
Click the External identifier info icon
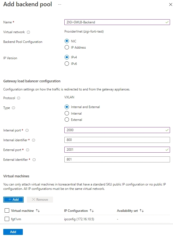(34, 160)
